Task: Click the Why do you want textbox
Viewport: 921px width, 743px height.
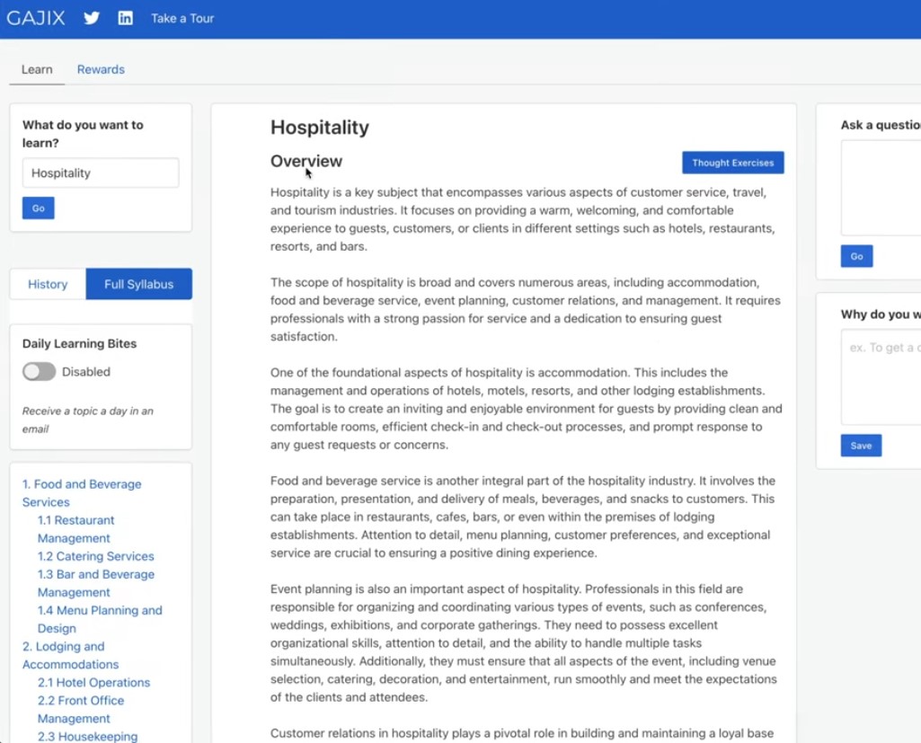Action: (x=881, y=377)
